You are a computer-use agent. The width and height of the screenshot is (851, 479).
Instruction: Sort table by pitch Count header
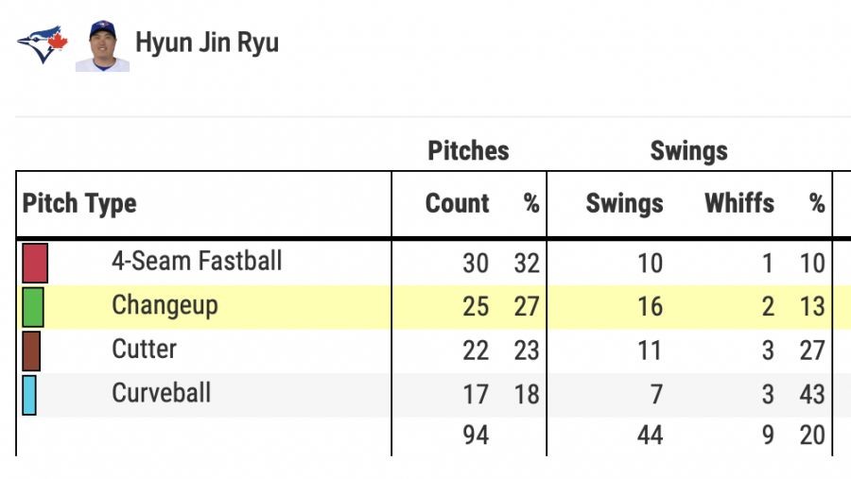coord(457,203)
